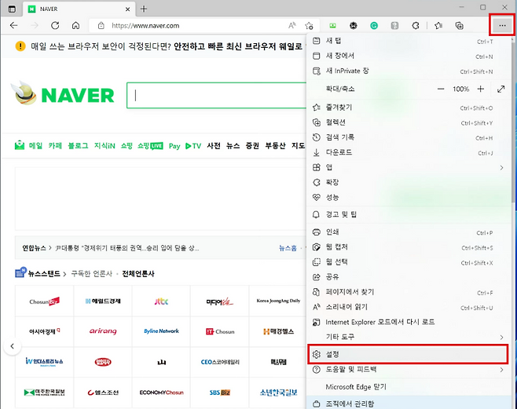Click the 뉴스홈 link
517x409 pixels.
tap(288, 248)
